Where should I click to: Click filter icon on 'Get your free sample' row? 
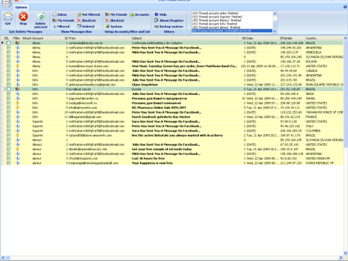point(17,149)
